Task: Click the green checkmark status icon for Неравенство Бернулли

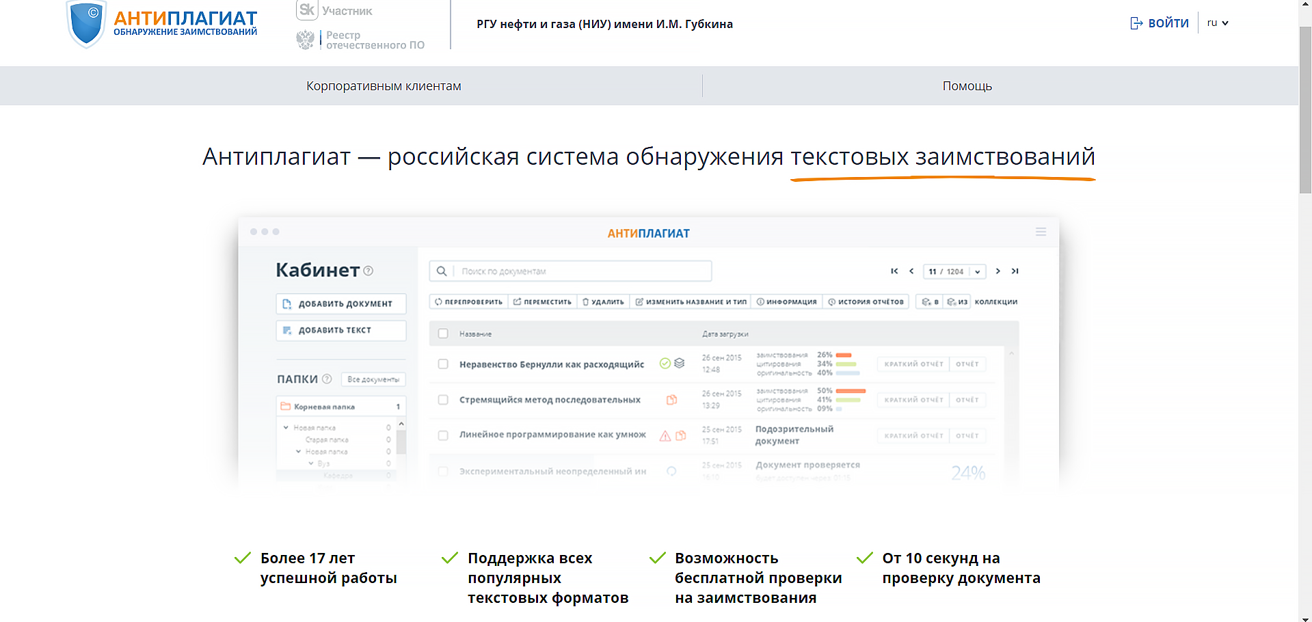Action: (665, 364)
